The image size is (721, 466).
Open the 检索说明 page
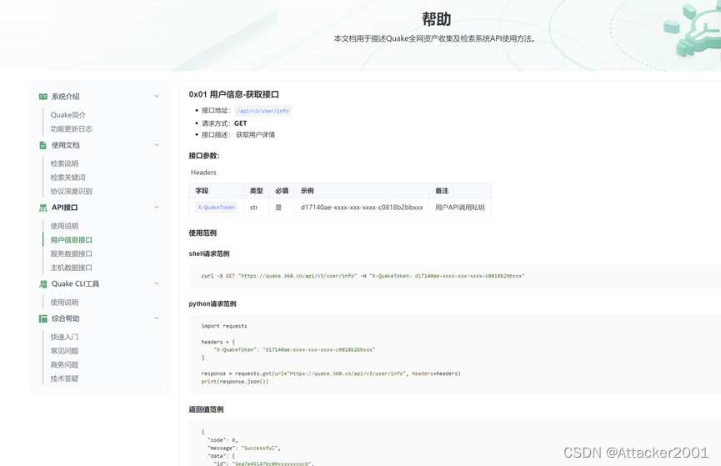tap(64, 163)
